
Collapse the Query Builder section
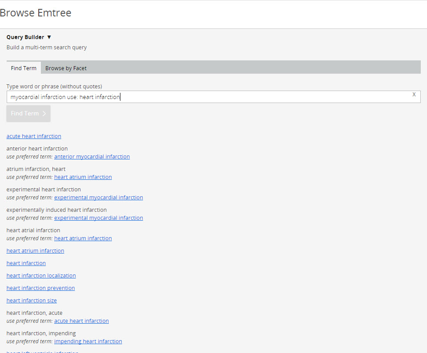pyautogui.click(x=49, y=37)
